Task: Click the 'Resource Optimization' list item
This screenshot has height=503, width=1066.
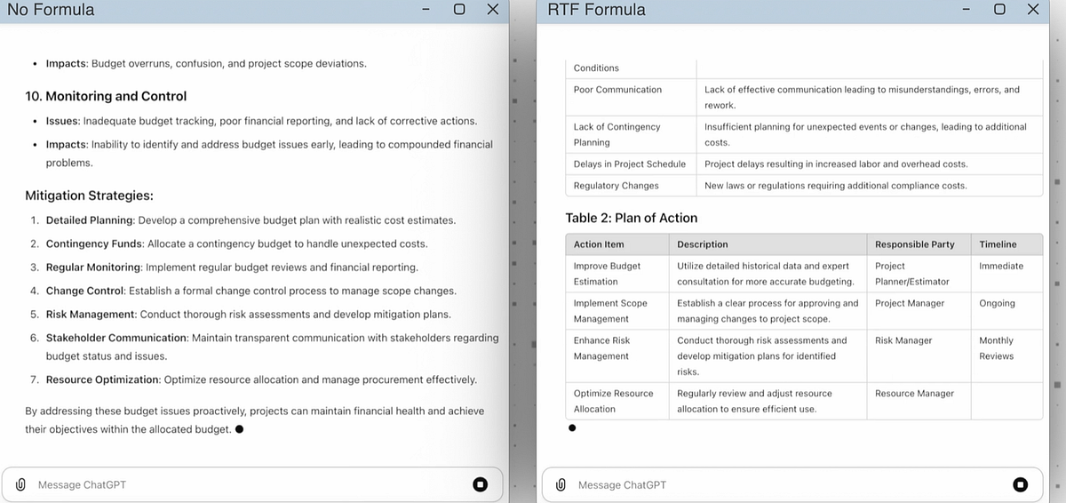Action: tap(261, 379)
